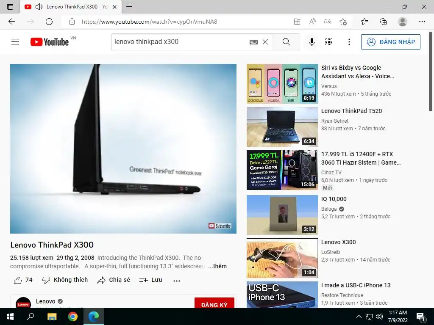Open a new browser tab
This screenshot has width=434, height=325.
(x=129, y=7)
